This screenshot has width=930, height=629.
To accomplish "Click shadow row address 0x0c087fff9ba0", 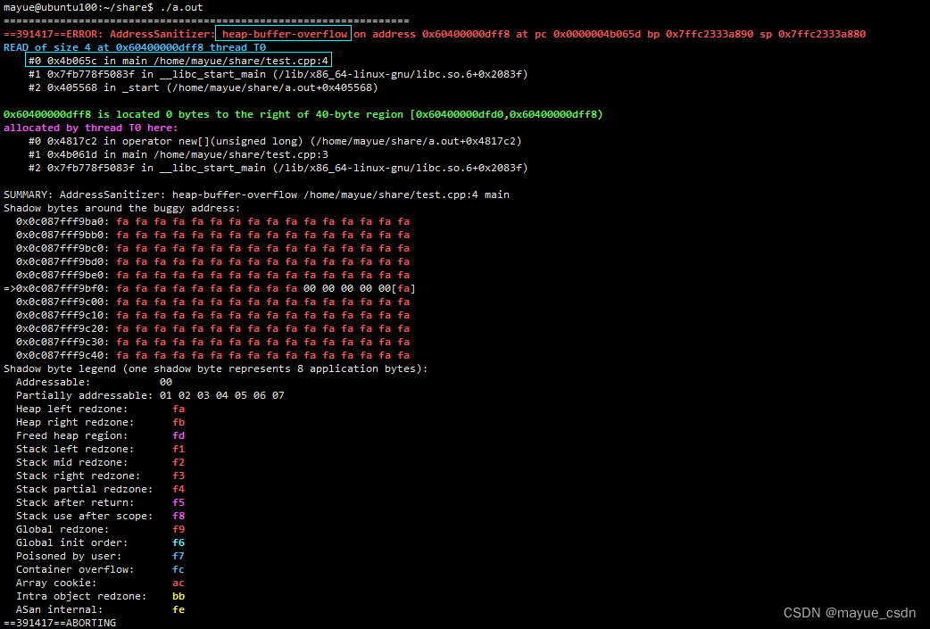I will coord(62,222).
